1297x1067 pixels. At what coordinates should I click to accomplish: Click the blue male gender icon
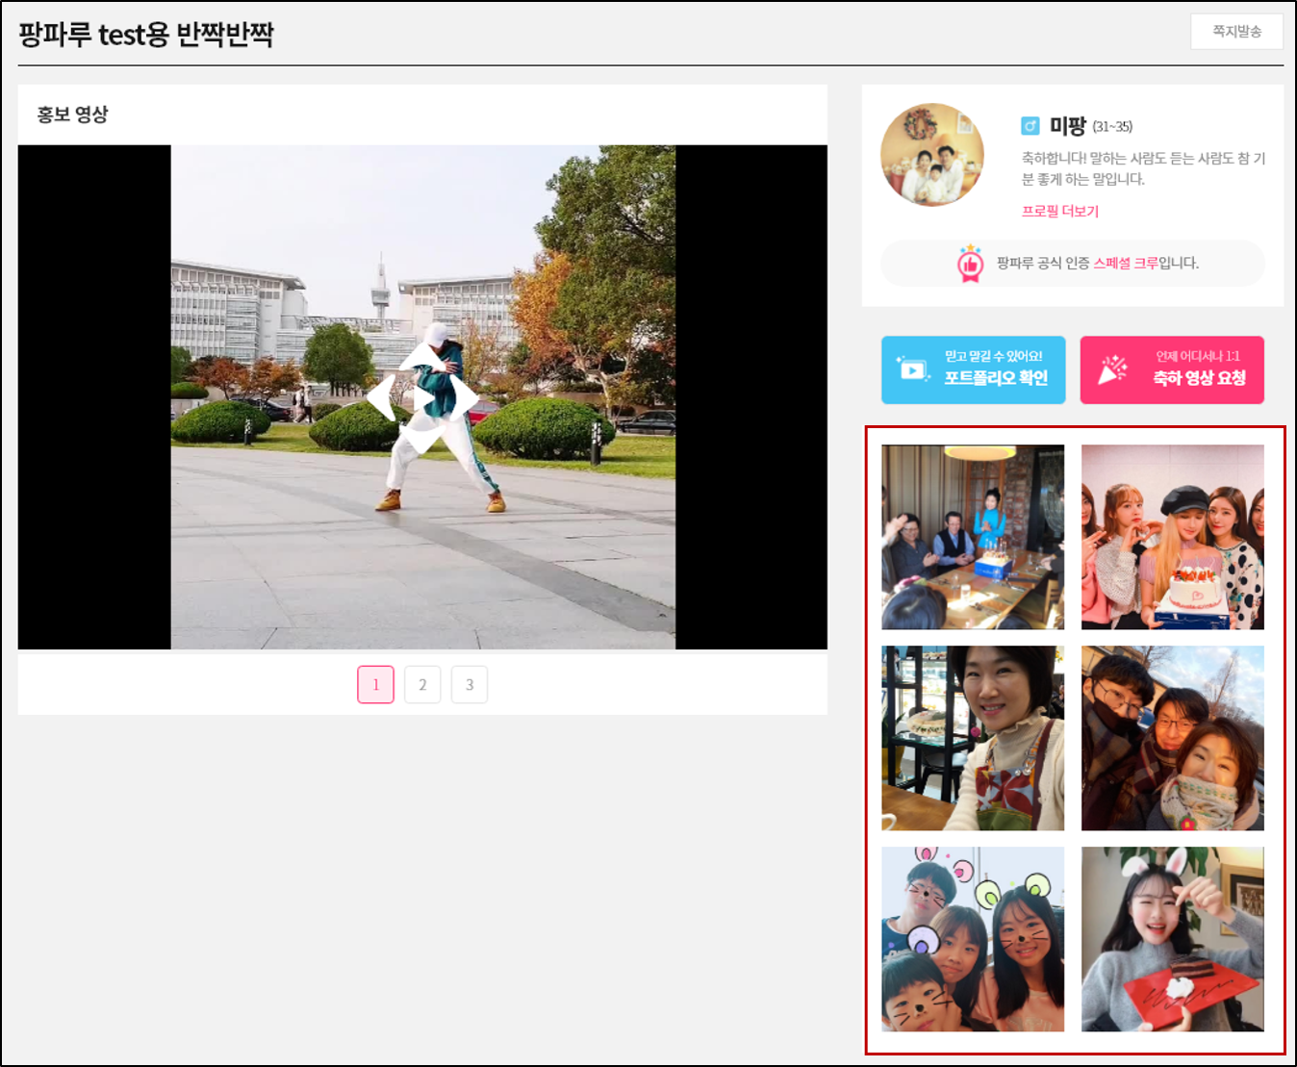pos(1030,126)
